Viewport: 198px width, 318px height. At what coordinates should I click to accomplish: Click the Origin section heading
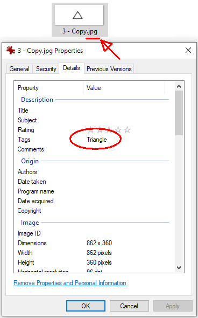point(30,161)
